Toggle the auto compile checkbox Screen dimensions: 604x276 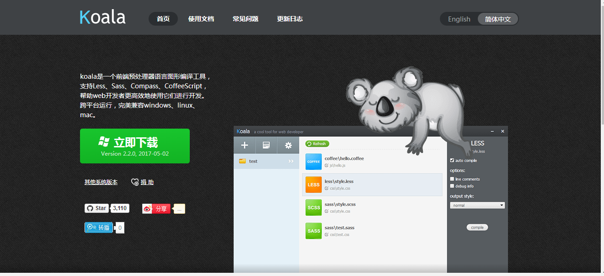point(452,160)
